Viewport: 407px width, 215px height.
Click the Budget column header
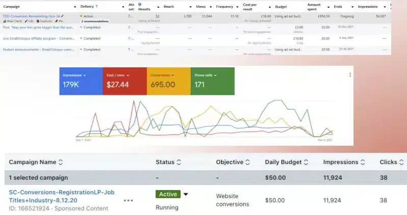click(281, 7)
